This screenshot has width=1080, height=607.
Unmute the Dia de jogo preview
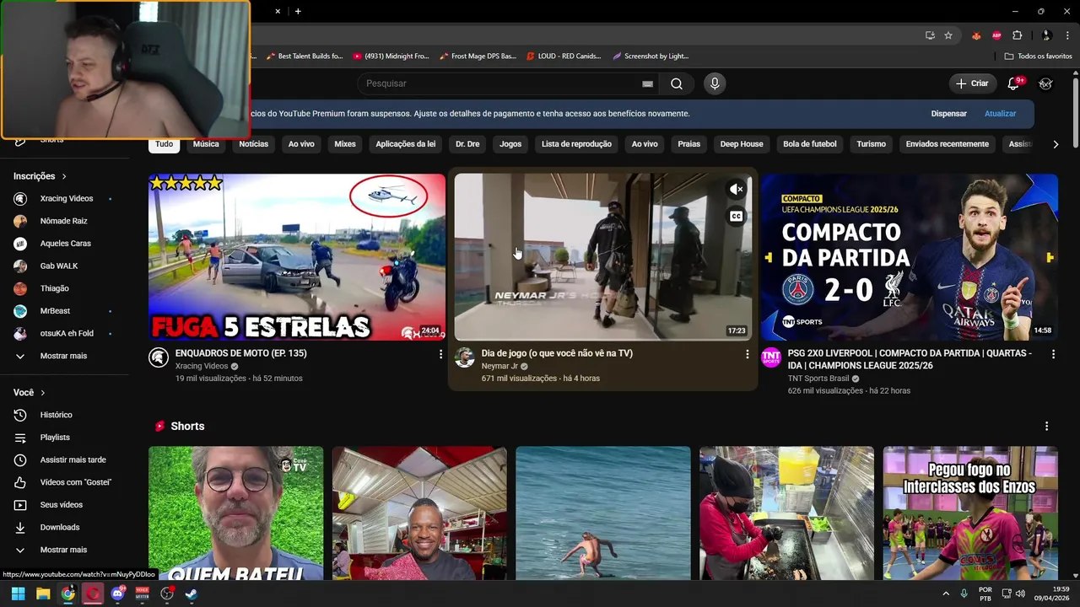(737, 190)
